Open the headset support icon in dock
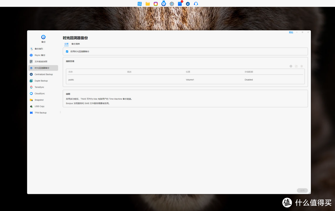The width and height of the screenshot is (335, 211). tap(196, 4)
